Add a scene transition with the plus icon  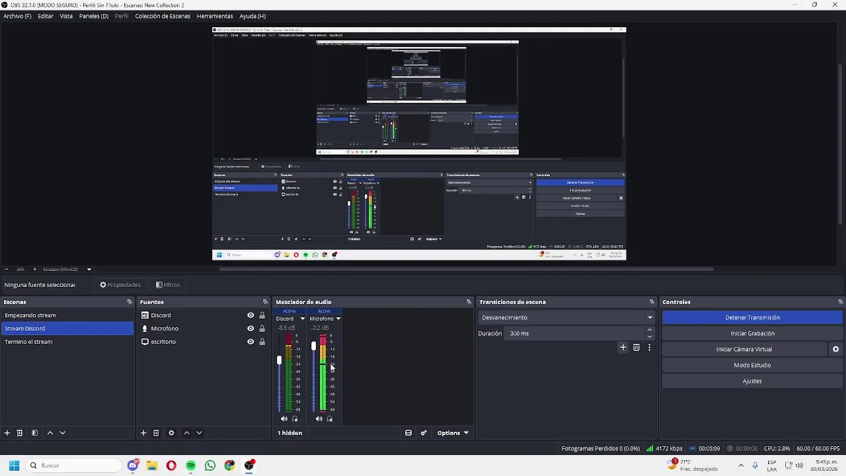tap(623, 347)
